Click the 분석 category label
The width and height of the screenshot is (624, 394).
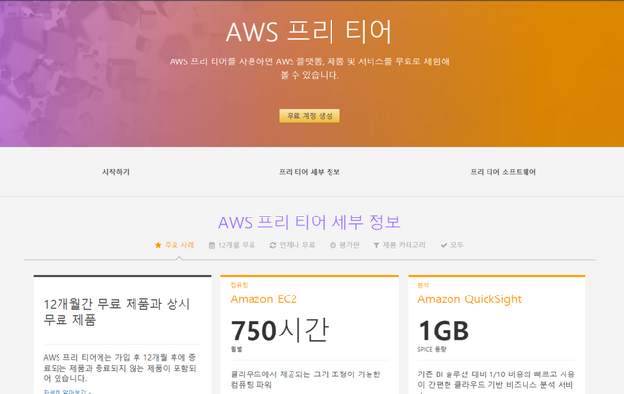(423, 285)
